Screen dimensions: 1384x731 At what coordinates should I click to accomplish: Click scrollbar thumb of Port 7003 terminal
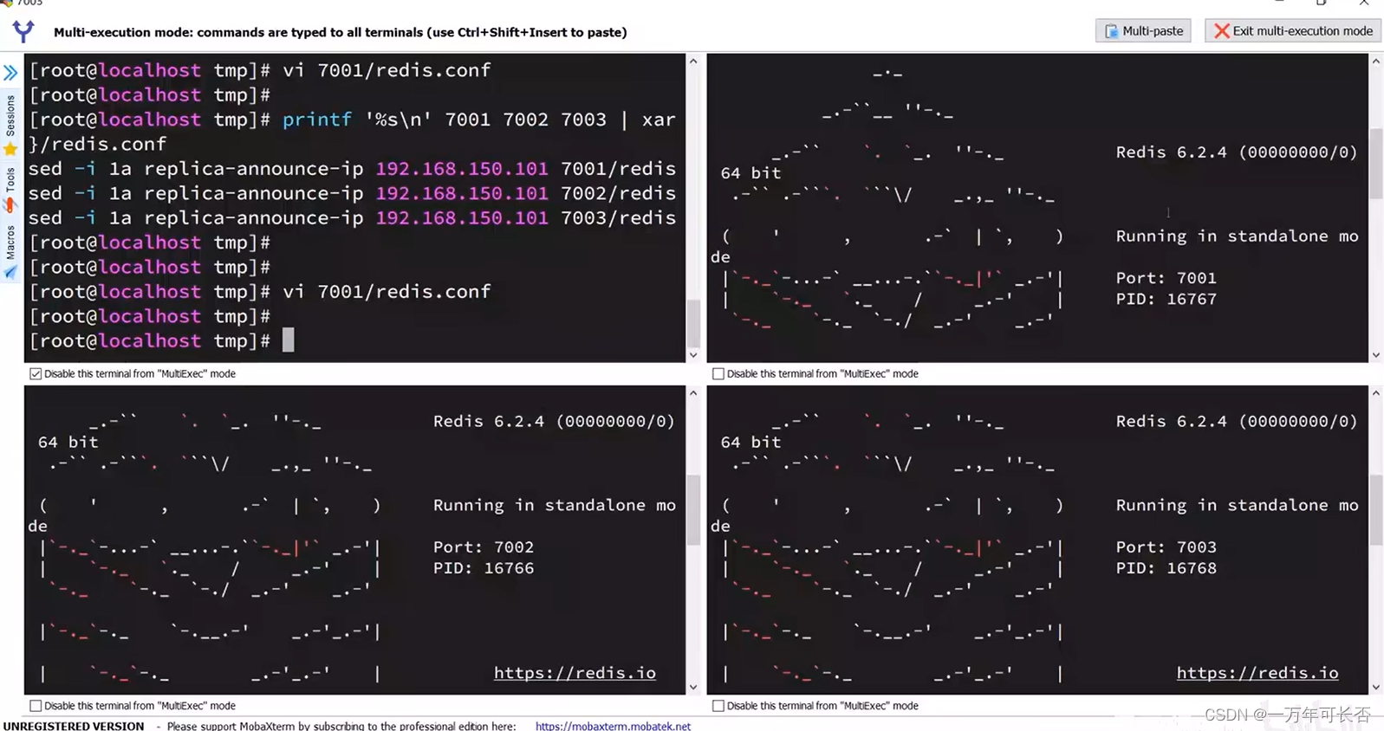(1376, 509)
